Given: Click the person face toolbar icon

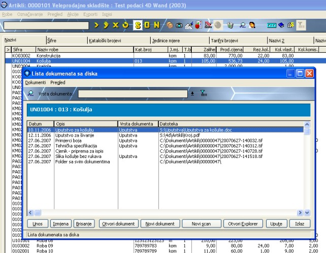Looking at the screenshot, I should (x=252, y=25).
